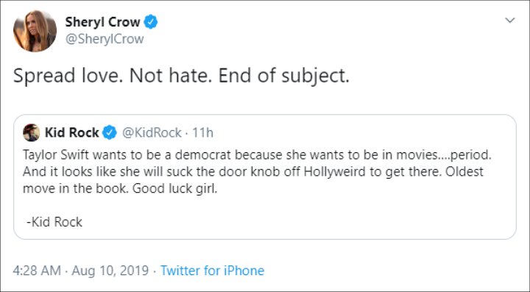Click "Good luck girl." in quoted tweet

[x=174, y=189]
